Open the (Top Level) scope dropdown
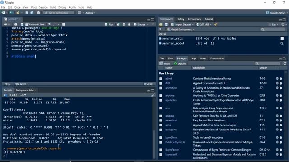The image size is (289, 162). [x=21, y=84]
